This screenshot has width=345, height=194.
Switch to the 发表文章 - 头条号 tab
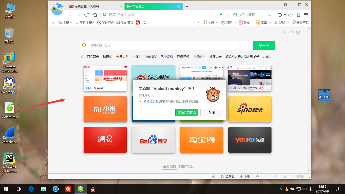pyautogui.click(x=96, y=7)
